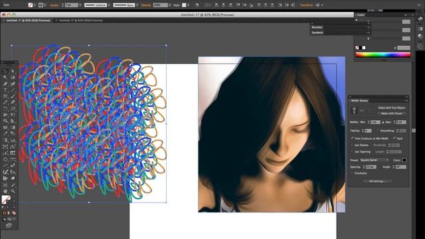425x239 pixels.
Task: Open the Brushes panel tab
Action: (x=317, y=27)
